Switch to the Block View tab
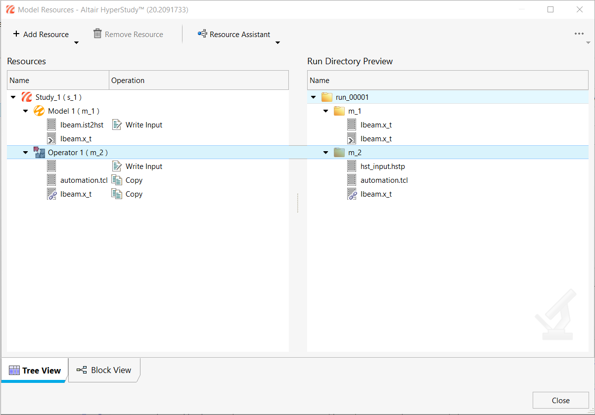 [104, 370]
